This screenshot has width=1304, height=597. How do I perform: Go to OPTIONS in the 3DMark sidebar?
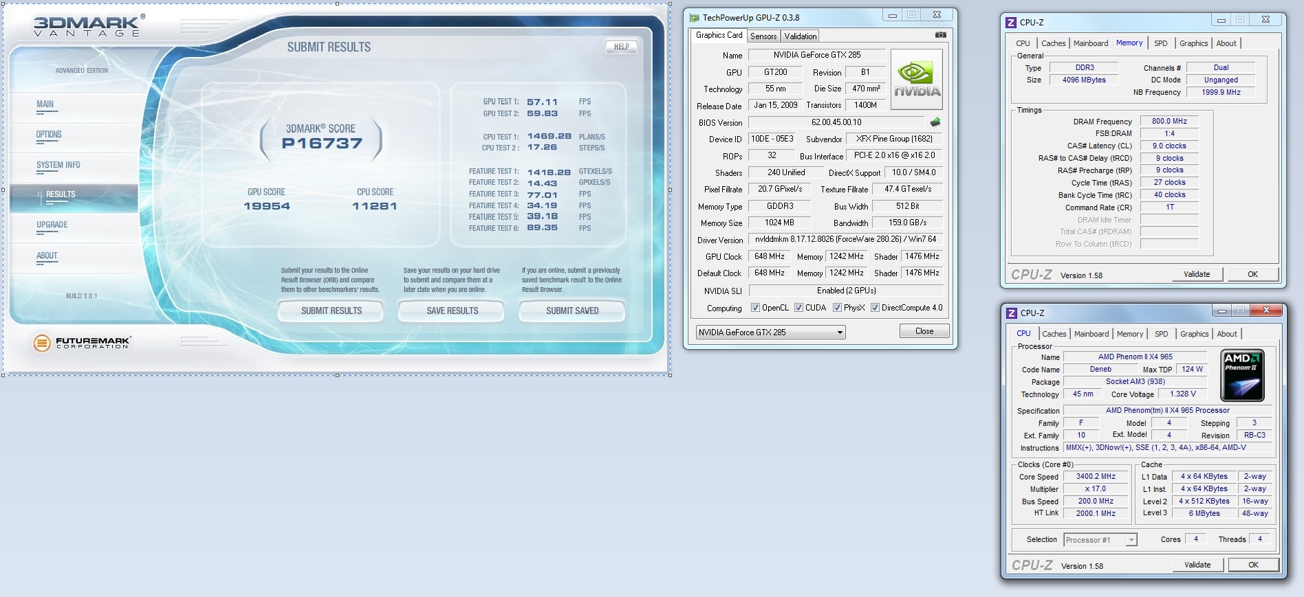[49, 135]
